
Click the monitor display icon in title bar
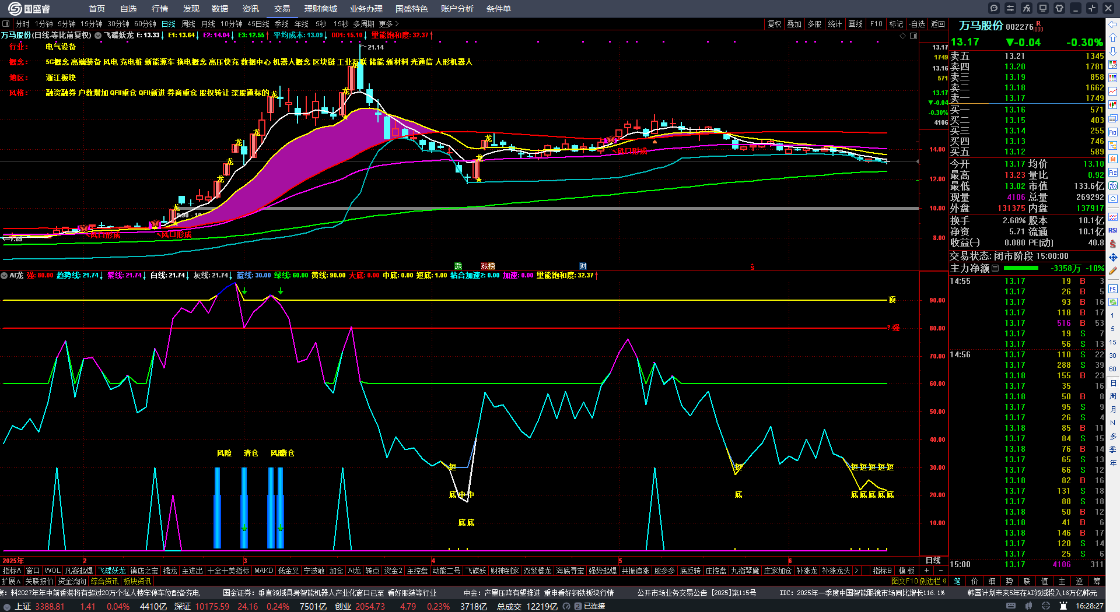click(x=1043, y=8)
